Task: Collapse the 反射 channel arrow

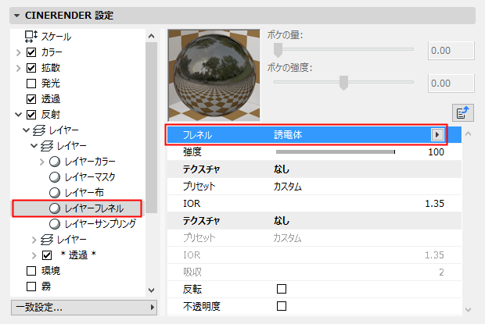Action: 19,115
